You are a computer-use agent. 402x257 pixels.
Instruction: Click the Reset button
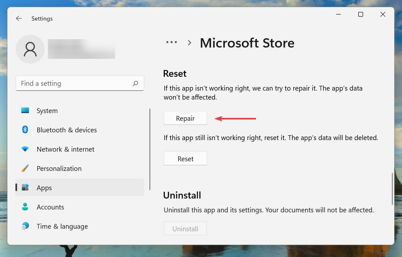tap(185, 159)
